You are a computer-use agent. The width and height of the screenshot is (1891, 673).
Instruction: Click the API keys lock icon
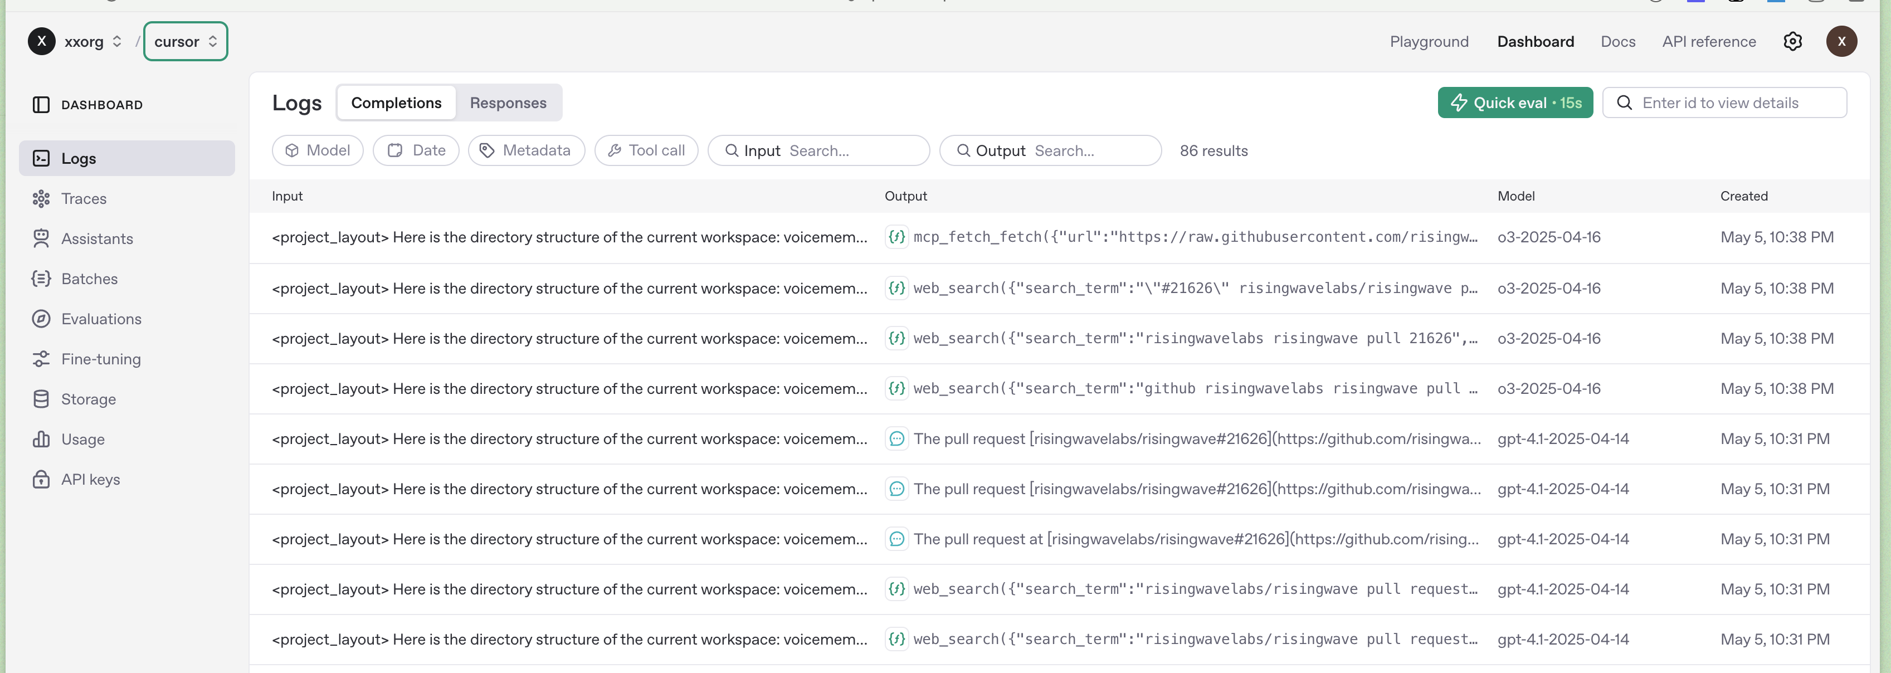point(41,479)
